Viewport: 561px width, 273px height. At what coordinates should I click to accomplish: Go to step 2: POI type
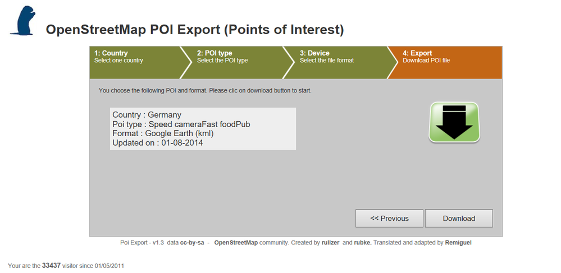coord(236,63)
